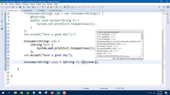Click the green Spring Boot Dashboard icon
The width and height of the screenshot is (170, 95).
coord(20,7)
